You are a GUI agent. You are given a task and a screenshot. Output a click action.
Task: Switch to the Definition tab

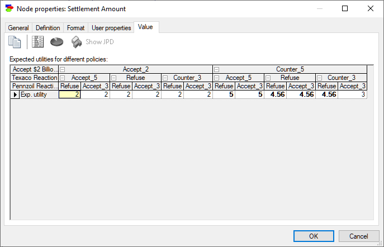point(48,28)
